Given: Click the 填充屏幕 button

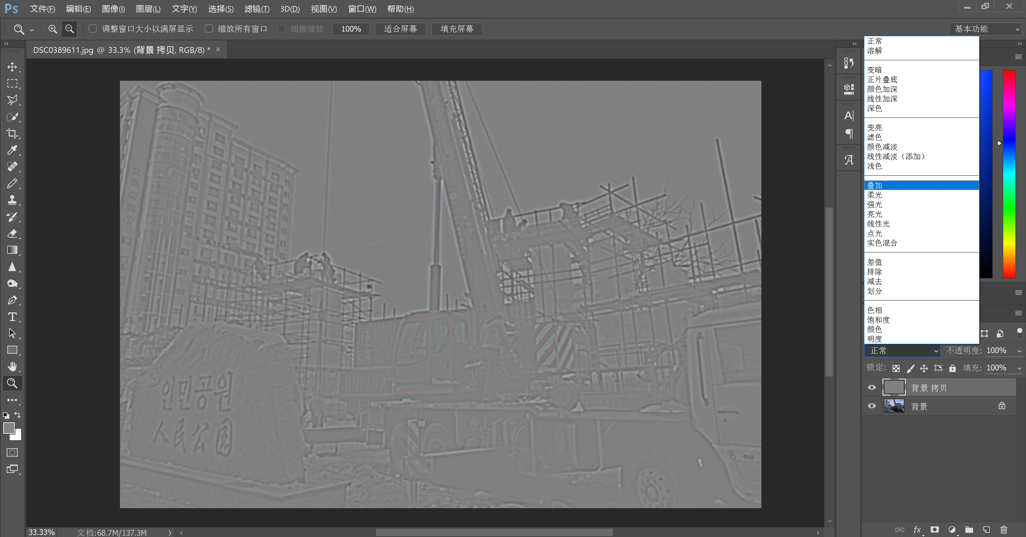Looking at the screenshot, I should (x=457, y=29).
